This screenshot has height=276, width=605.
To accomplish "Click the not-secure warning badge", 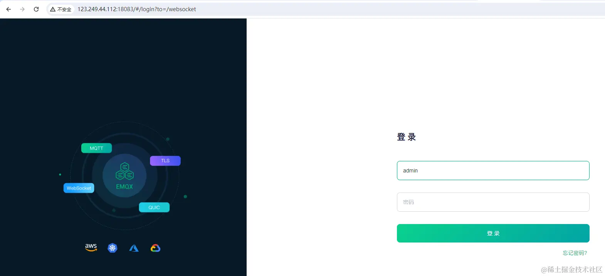I will coord(61,9).
